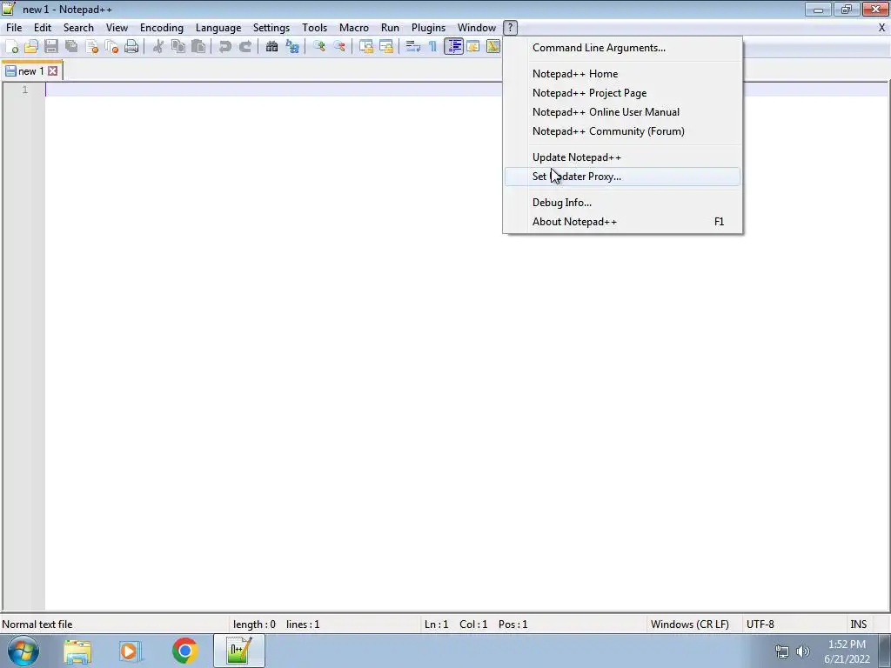Close the new 1 tab with its red X
891x668 pixels.
tap(52, 71)
